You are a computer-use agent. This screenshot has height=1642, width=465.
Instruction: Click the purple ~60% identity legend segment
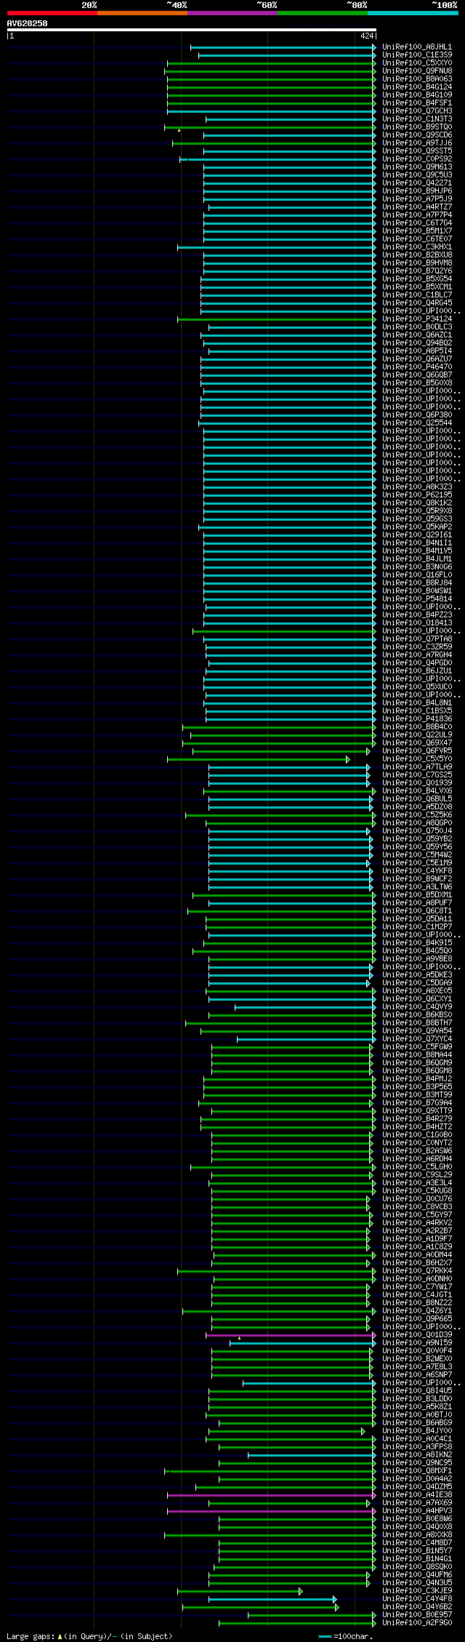point(232,13)
